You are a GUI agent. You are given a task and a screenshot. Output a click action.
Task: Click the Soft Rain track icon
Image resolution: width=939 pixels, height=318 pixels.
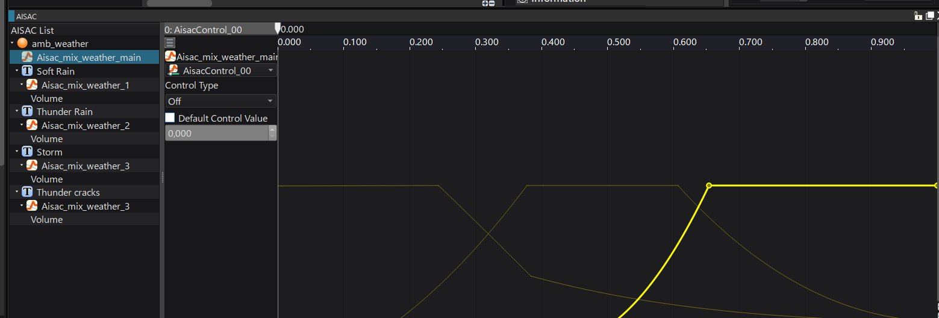(27, 71)
